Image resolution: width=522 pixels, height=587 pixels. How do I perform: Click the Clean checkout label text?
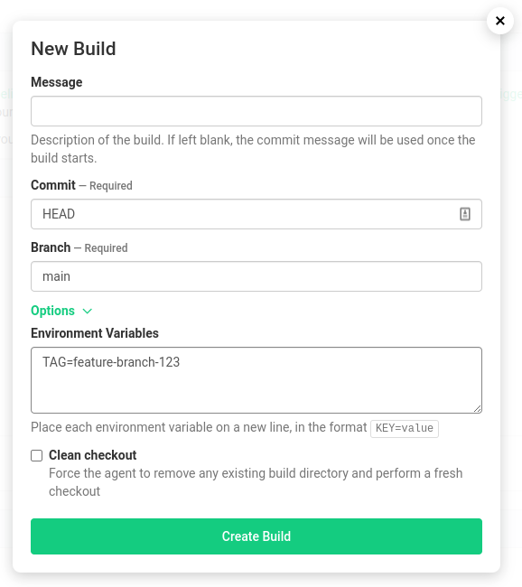click(92, 455)
